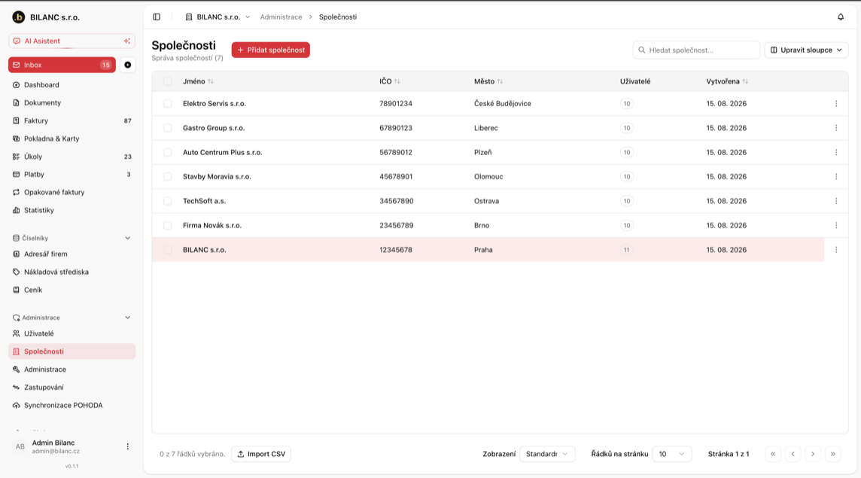Go to the first page
Viewport: 861px width, 478px height.
773,454
